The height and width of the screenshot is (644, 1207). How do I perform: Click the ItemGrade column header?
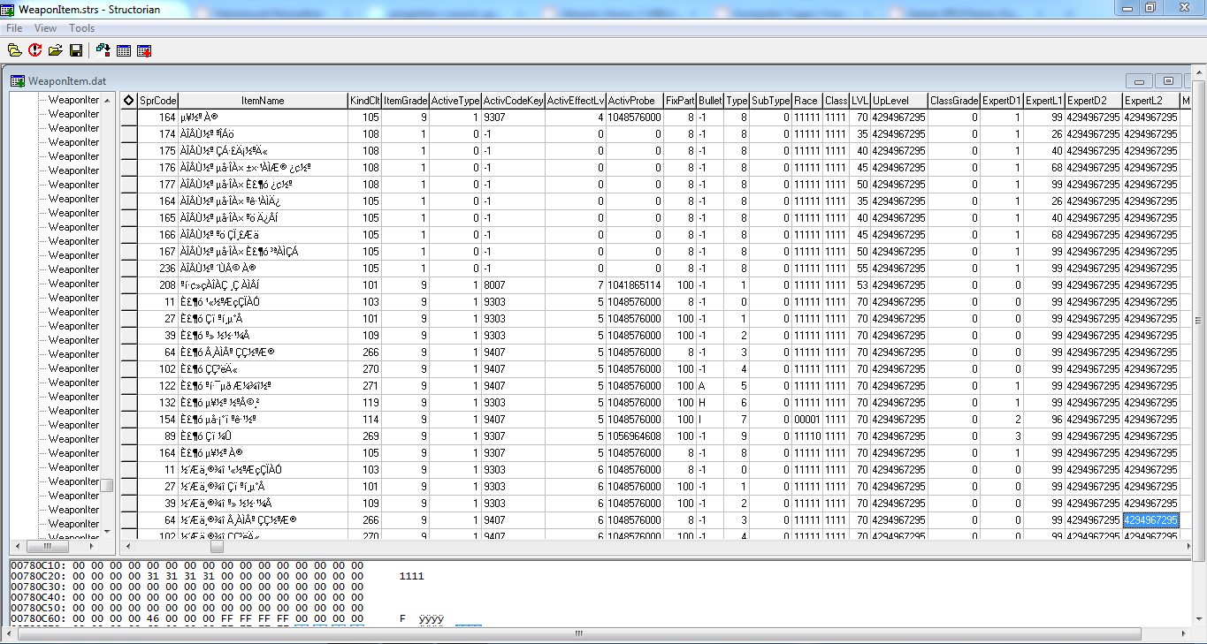(405, 101)
